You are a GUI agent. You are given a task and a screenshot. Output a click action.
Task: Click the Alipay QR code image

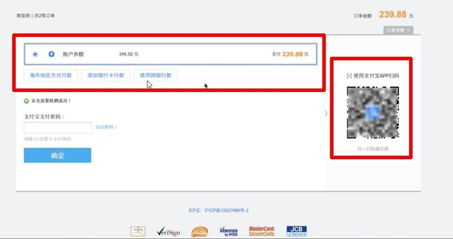pyautogui.click(x=373, y=113)
